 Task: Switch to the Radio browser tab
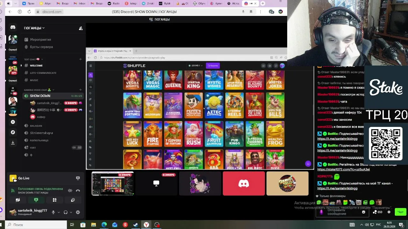pyautogui.click(x=114, y=3)
